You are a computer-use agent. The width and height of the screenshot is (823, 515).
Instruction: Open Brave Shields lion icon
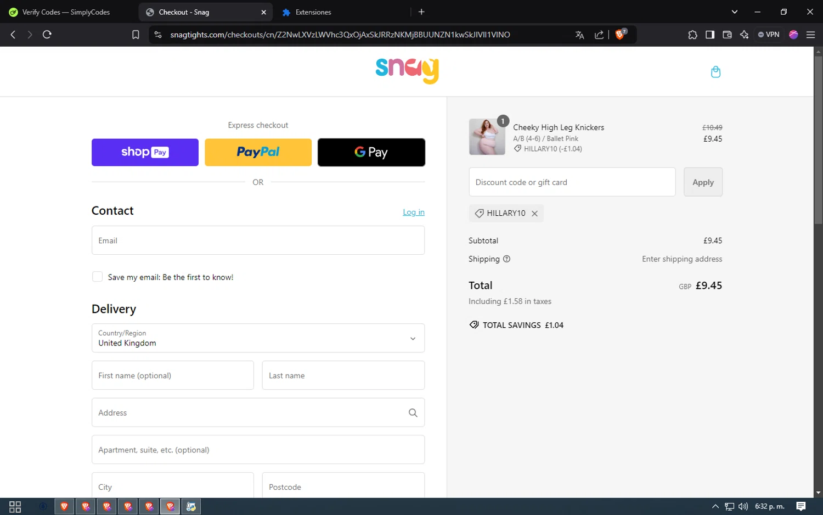tap(621, 34)
